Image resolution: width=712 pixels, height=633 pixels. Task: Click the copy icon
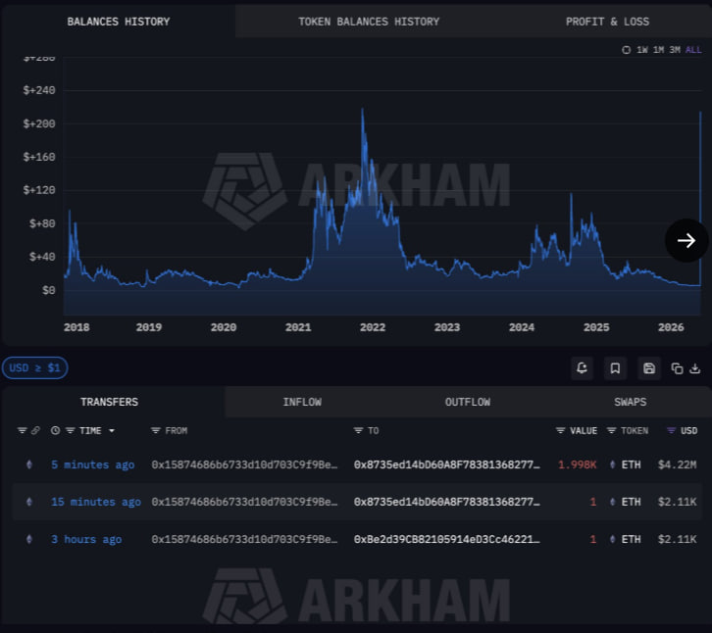coord(677,368)
